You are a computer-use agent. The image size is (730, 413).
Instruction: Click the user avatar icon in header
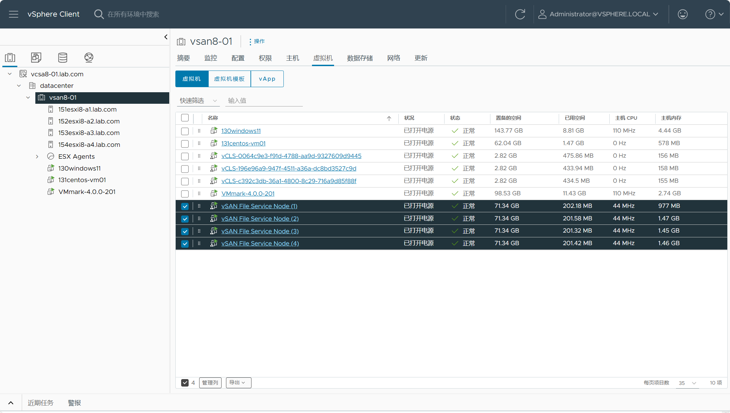[542, 14]
